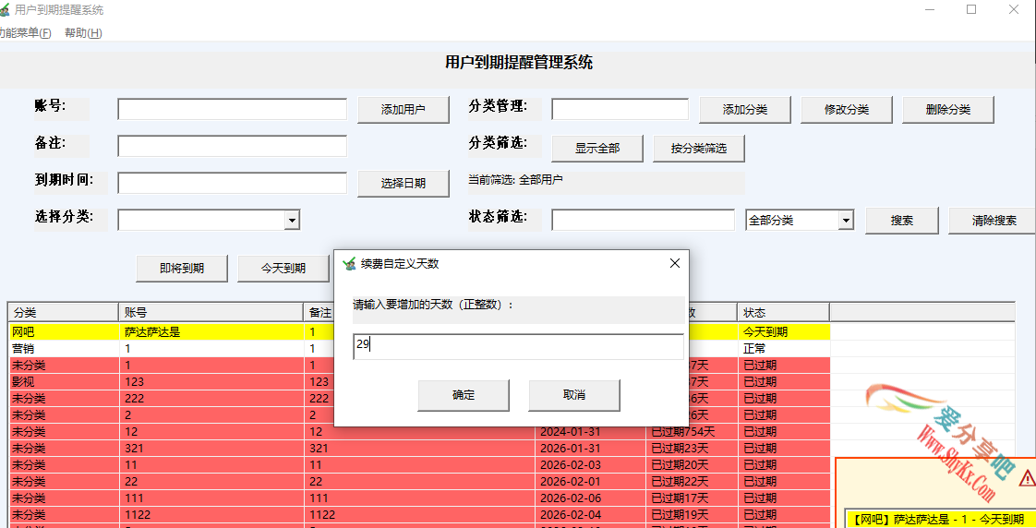Close the 续费自定义天数 dialog
The image size is (1036, 528).
(x=675, y=263)
